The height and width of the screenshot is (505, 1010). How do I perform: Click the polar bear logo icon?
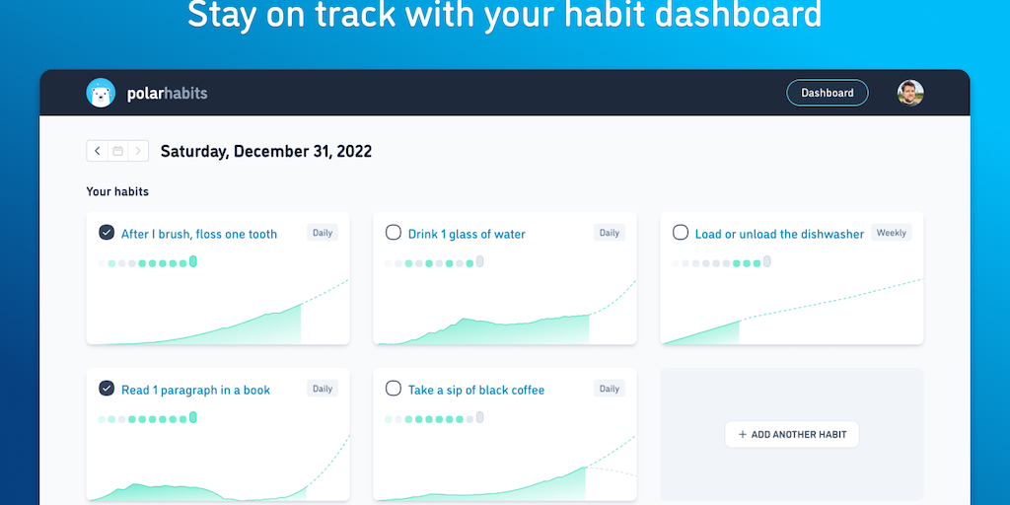pos(101,93)
